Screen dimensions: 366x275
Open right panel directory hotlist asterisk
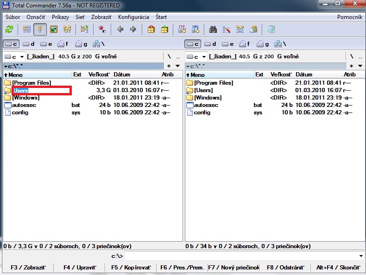[x=351, y=66]
